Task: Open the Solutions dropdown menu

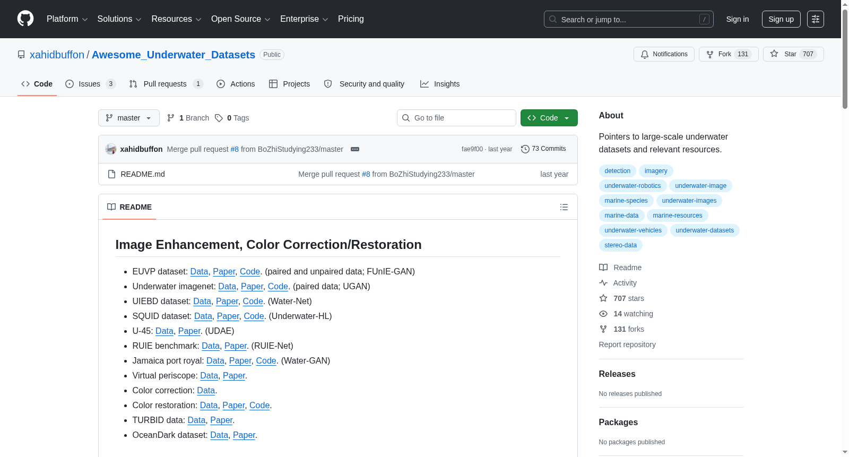Action: pyautogui.click(x=119, y=19)
